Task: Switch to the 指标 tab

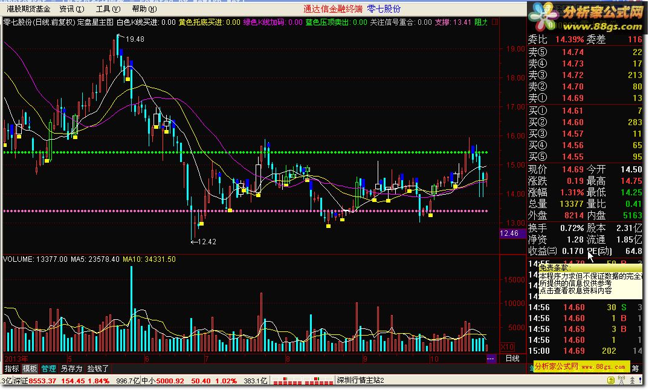Action: pyautogui.click(x=11, y=368)
